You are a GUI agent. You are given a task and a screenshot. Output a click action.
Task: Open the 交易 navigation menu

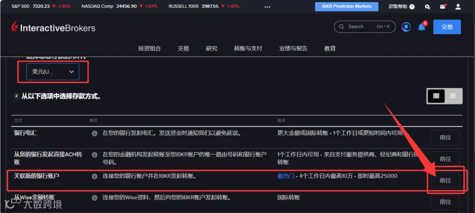183,49
